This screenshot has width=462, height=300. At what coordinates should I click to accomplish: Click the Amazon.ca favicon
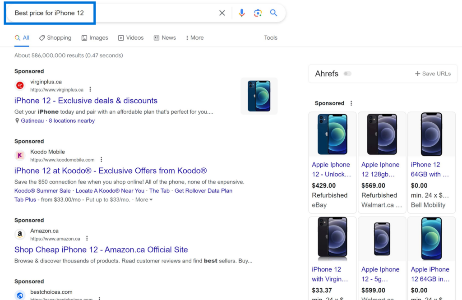(19, 234)
